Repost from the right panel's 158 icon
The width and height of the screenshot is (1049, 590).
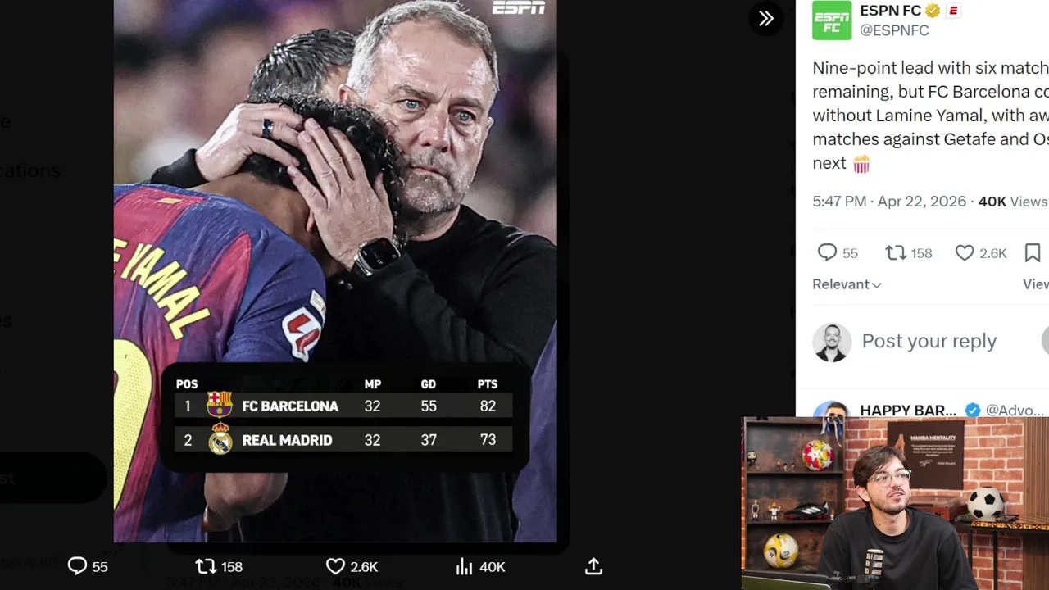pos(896,253)
